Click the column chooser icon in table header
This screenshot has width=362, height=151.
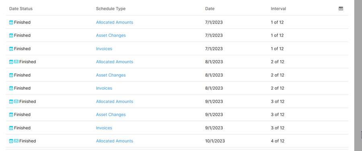[x=341, y=8]
